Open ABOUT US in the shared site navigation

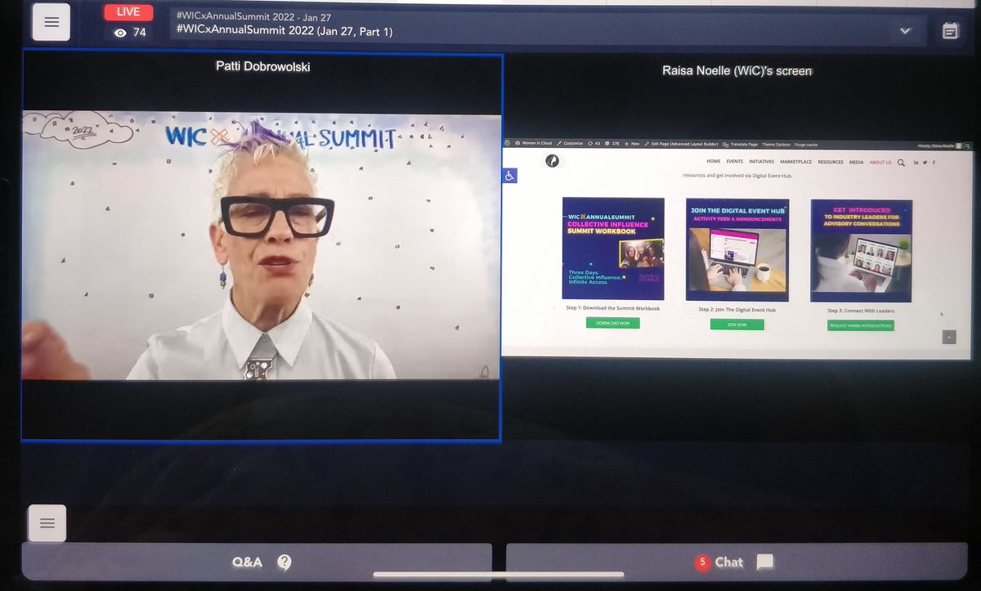click(x=880, y=162)
